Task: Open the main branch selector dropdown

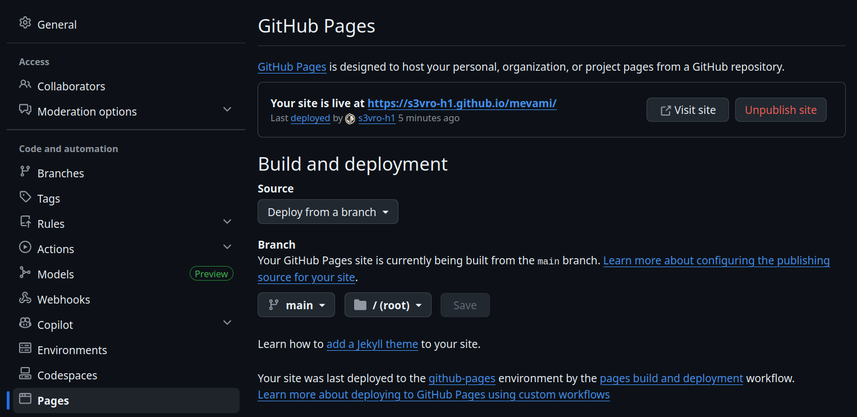Action: pos(296,305)
